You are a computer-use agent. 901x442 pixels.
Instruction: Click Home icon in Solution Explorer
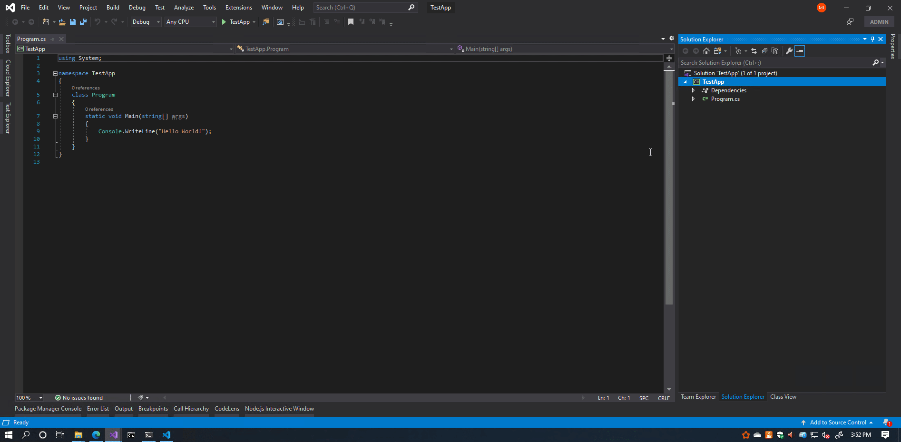click(706, 51)
